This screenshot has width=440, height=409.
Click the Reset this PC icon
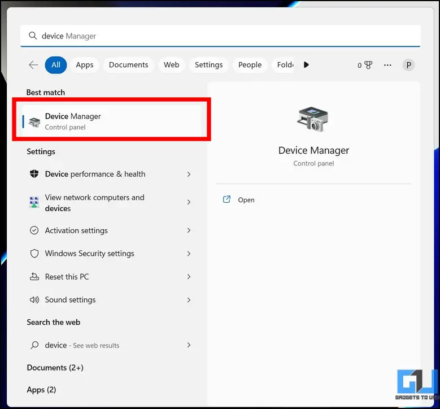click(x=34, y=277)
